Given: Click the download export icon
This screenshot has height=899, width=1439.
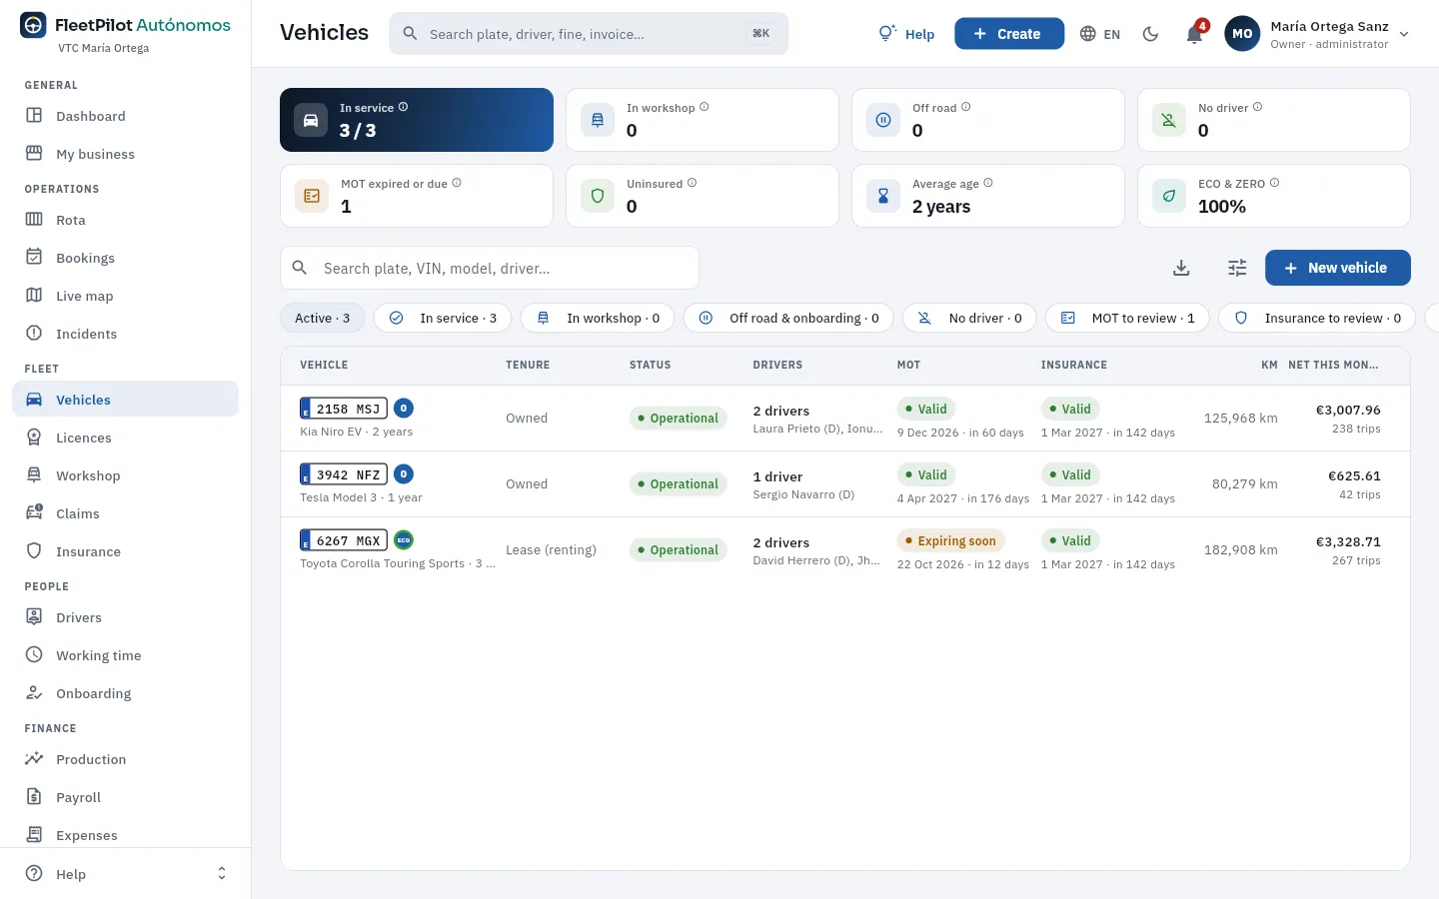Looking at the screenshot, I should click(x=1181, y=268).
